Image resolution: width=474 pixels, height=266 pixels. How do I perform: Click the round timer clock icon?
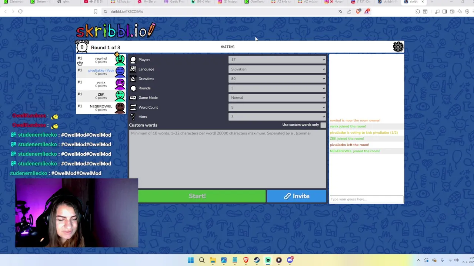(82, 47)
